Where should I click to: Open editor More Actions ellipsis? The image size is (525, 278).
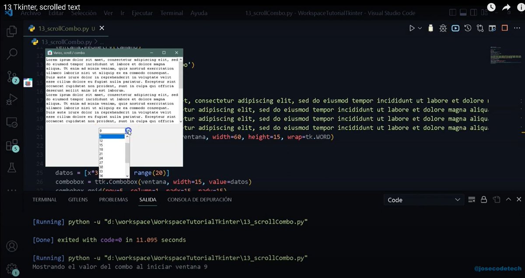tap(517, 28)
